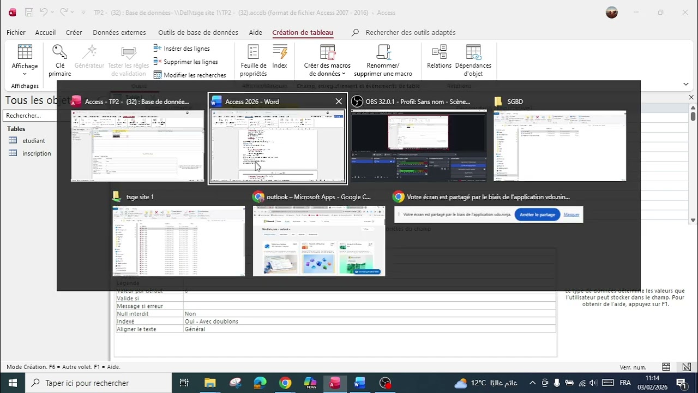The height and width of the screenshot is (393, 698).
Task: Switch to the Accueil tab
Action: (x=45, y=33)
